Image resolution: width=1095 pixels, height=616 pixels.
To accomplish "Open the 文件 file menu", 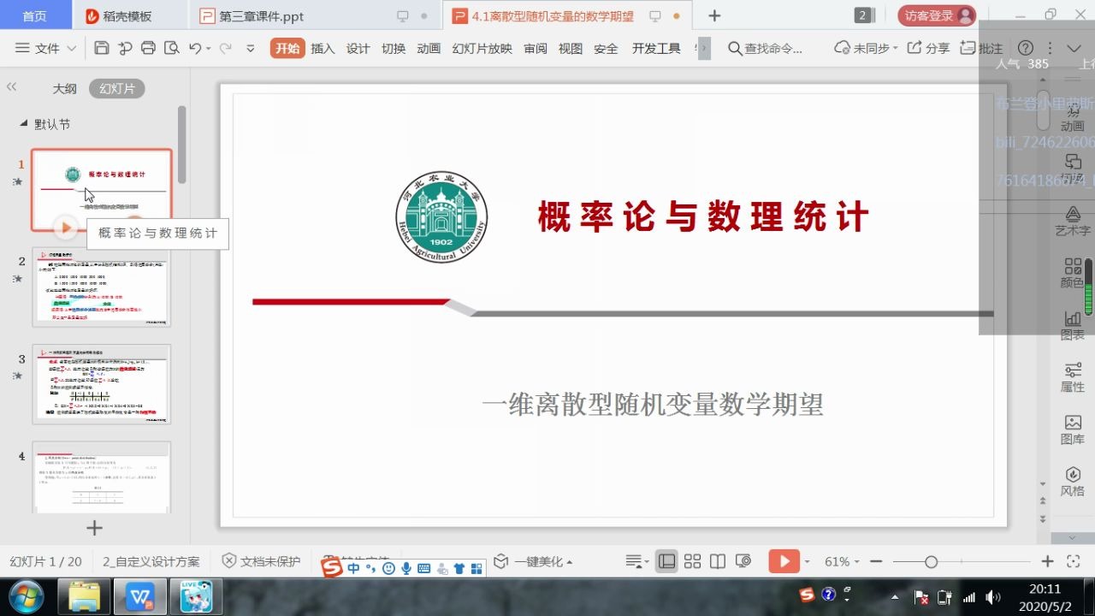I will click(46, 49).
